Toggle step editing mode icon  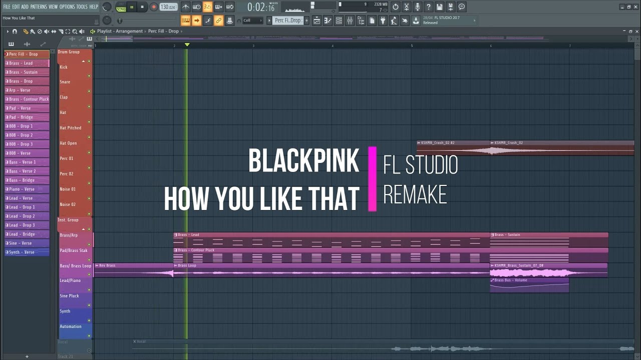tap(207, 20)
